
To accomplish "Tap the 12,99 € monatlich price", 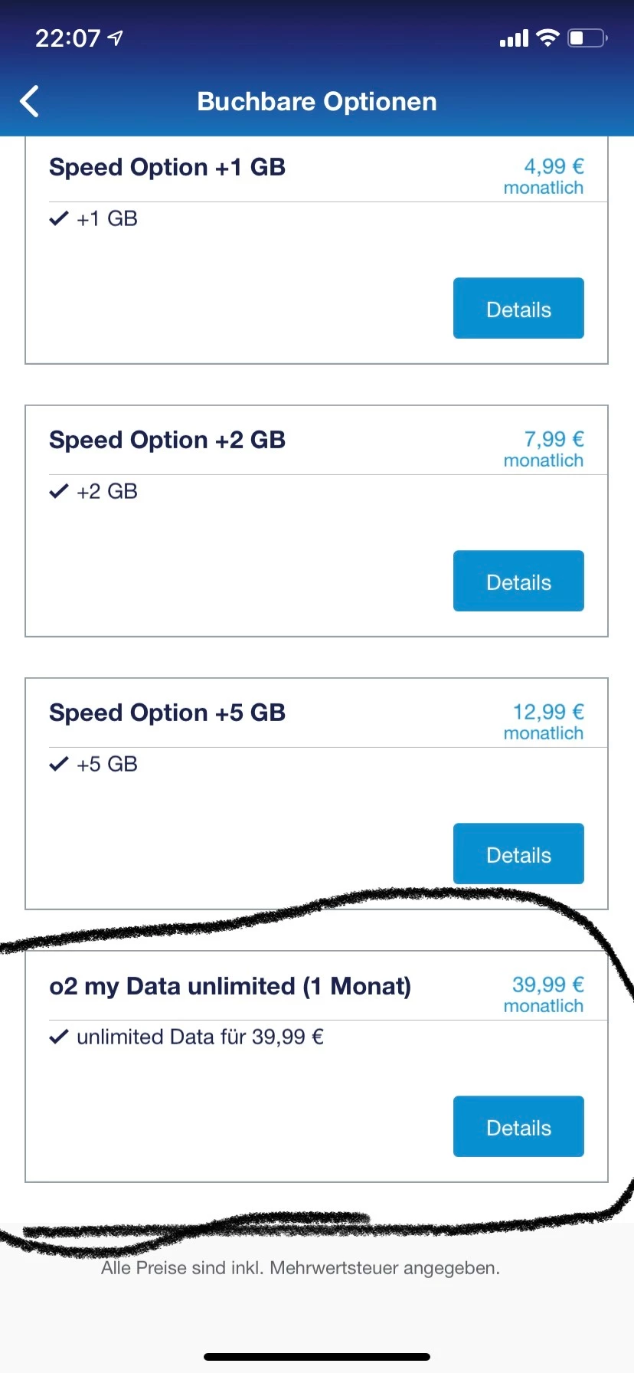I will tap(544, 722).
